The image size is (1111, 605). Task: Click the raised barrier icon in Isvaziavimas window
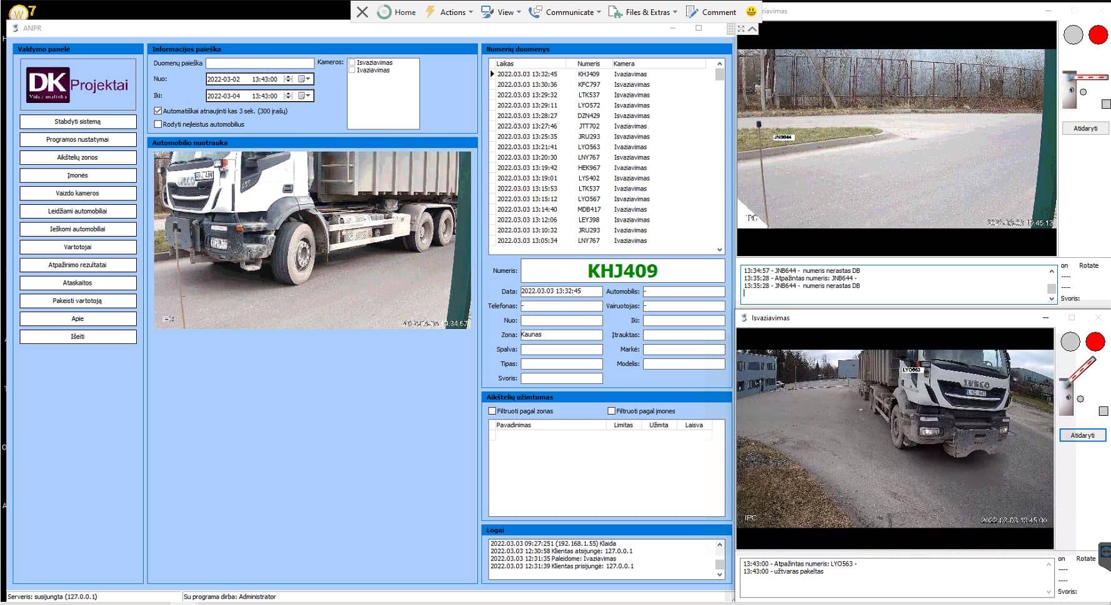tap(1077, 386)
